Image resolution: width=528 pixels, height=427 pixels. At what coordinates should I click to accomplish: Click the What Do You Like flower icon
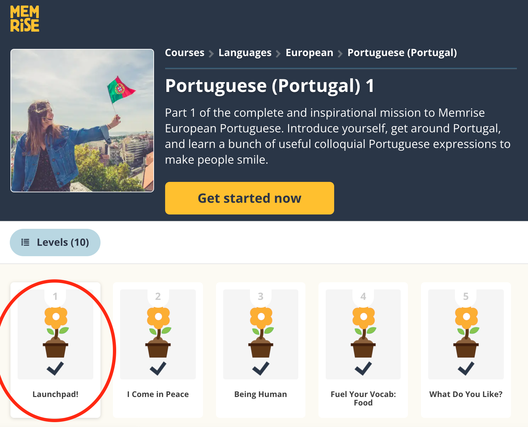pyautogui.click(x=466, y=332)
